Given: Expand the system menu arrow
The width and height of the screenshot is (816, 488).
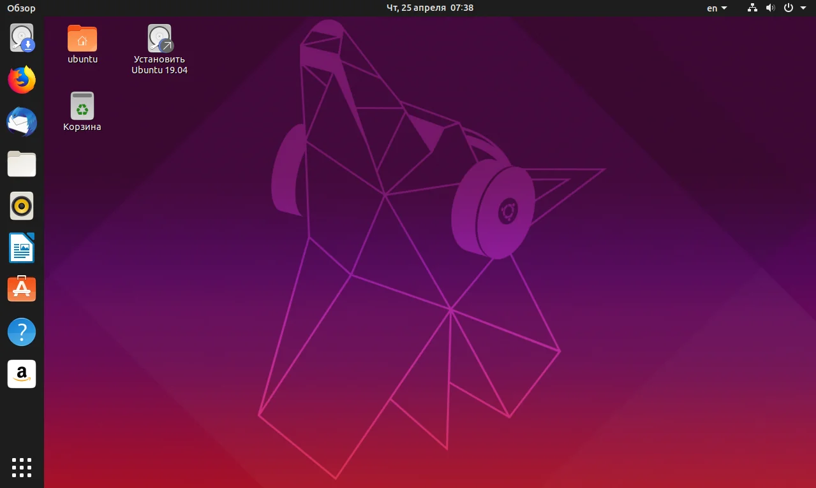Looking at the screenshot, I should (803, 8).
